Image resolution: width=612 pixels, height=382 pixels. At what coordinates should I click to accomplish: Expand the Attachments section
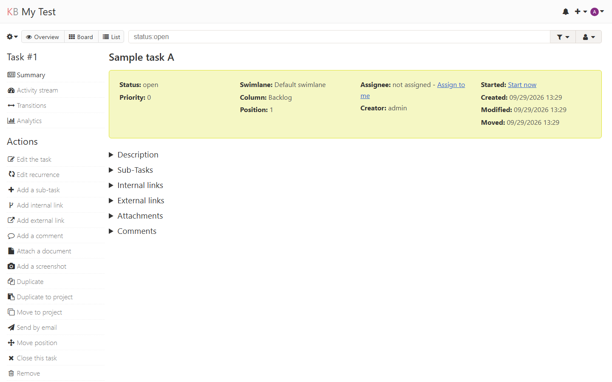136,216
